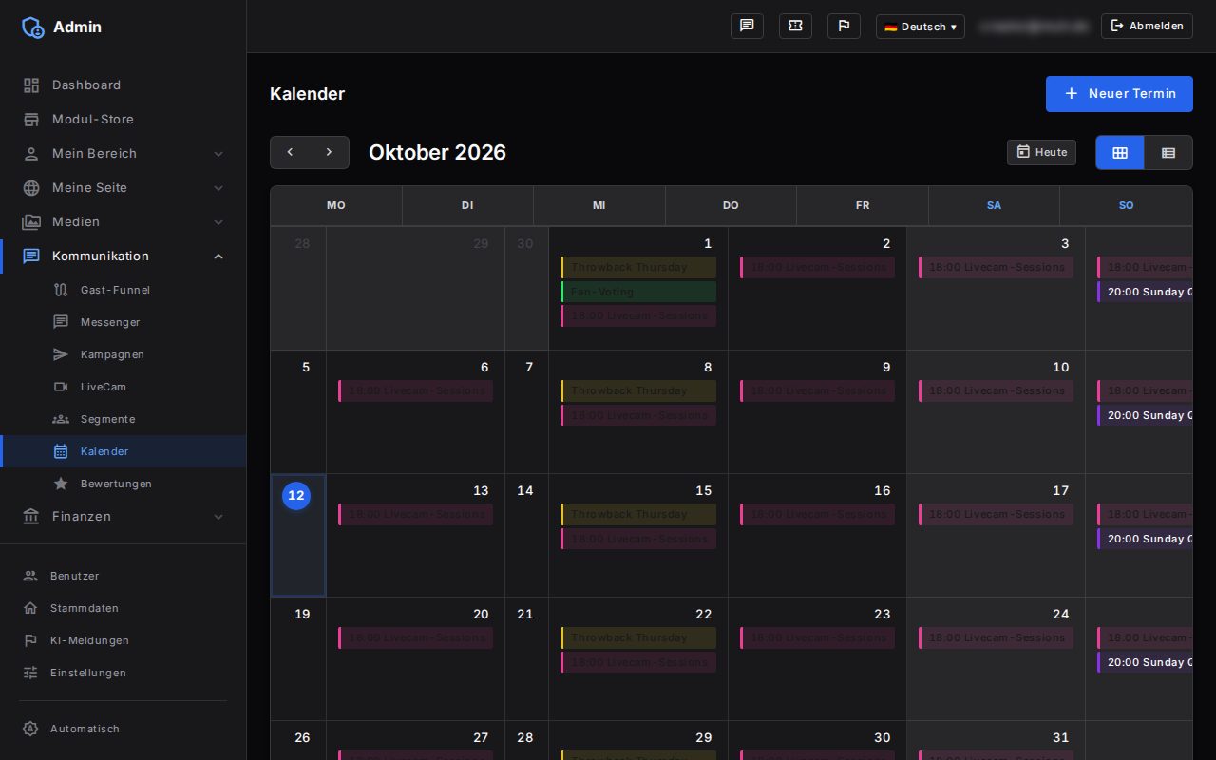The width and height of the screenshot is (1216, 760).
Task: Go to previous month
Action: (291, 152)
